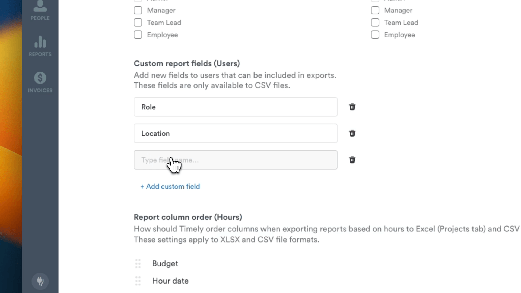Check the left Manager checkbox

click(138, 10)
